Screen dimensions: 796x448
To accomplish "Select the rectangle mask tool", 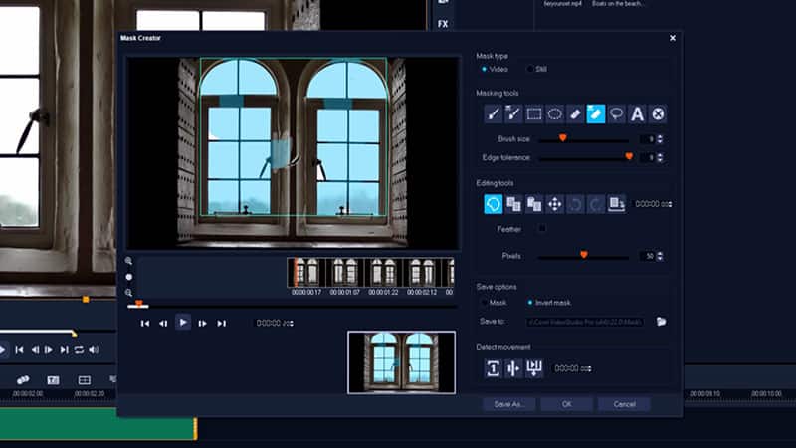I will 534,114.
